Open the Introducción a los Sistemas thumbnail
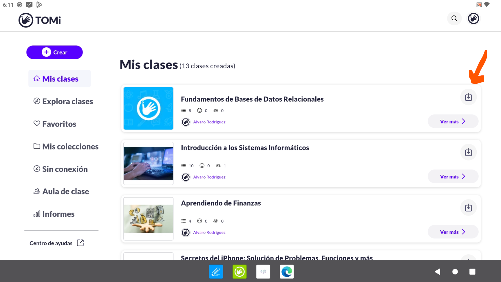501x282 pixels. point(148,163)
